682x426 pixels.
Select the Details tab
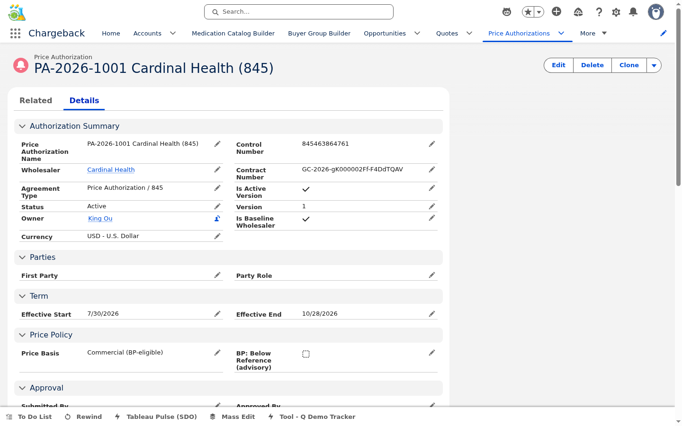84,100
